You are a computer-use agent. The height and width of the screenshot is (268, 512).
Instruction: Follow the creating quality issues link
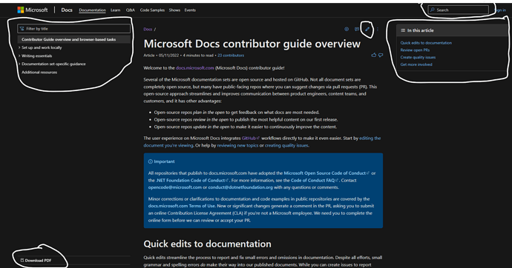pyautogui.click(x=286, y=146)
